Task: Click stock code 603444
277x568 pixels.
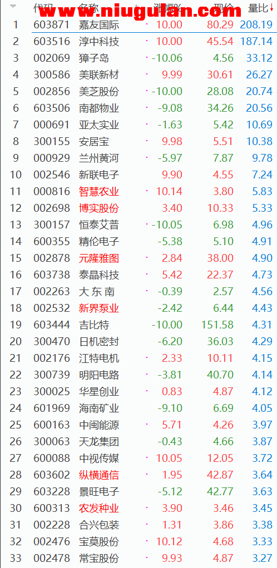Action: [52, 325]
